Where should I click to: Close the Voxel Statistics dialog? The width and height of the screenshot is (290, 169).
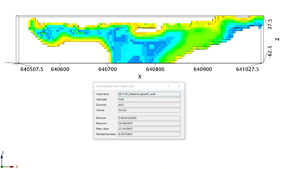pyautogui.click(x=179, y=86)
